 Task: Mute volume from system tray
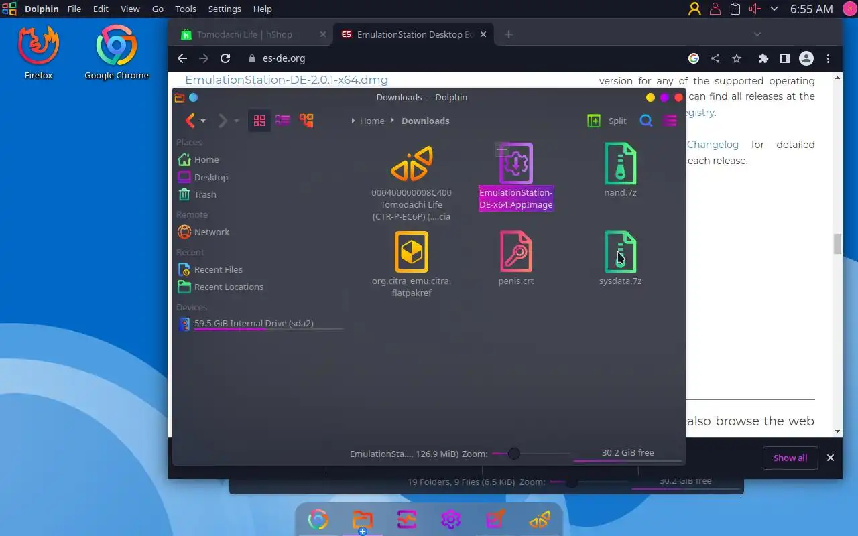[755, 9]
